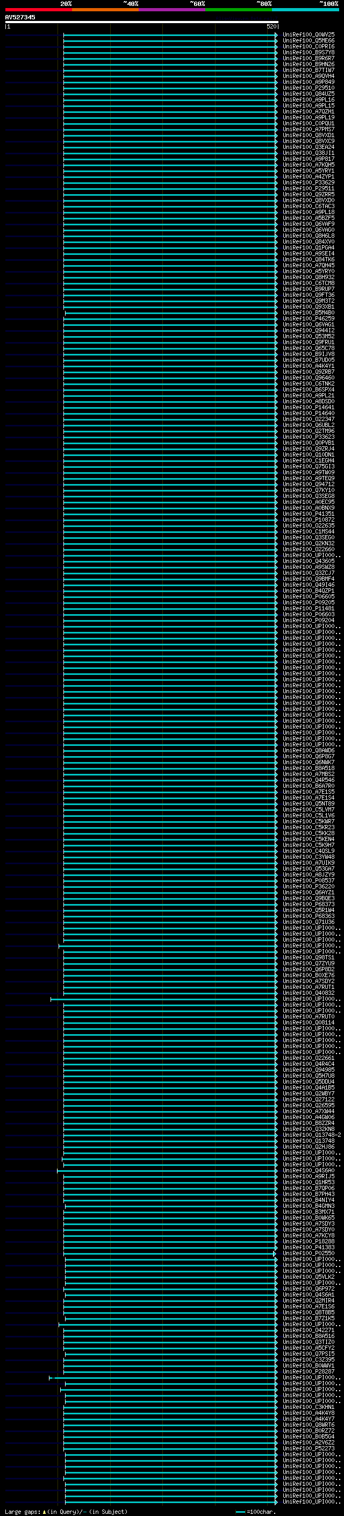
Task: Click the ruler end label 520
Action: (271, 26)
